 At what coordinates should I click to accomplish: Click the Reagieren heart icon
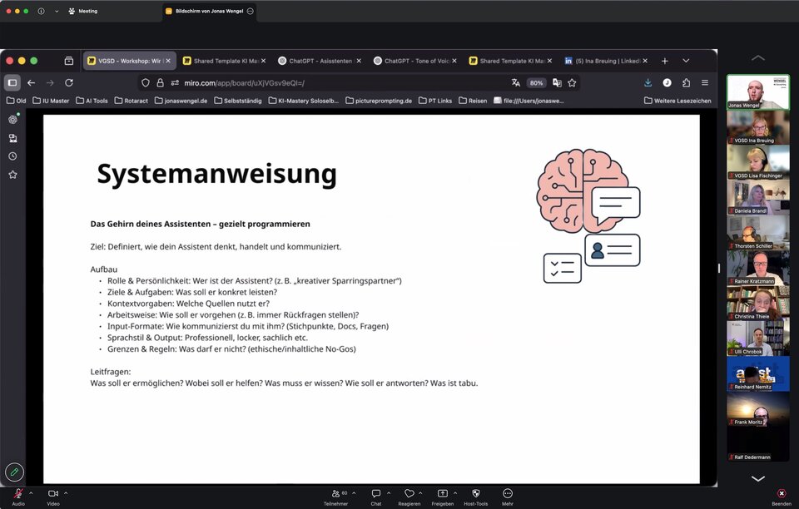tap(409, 494)
